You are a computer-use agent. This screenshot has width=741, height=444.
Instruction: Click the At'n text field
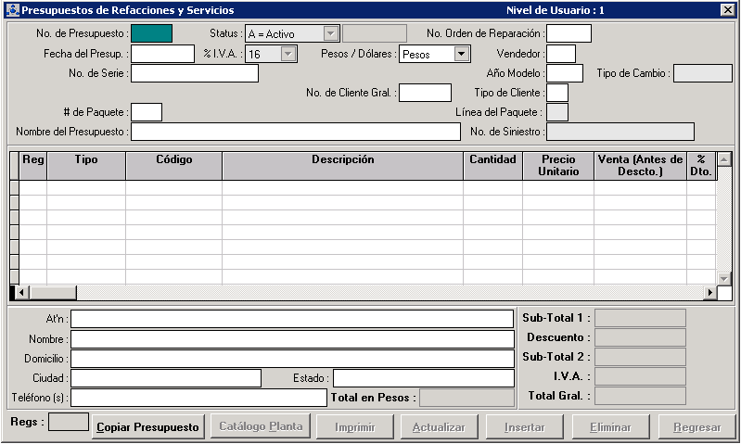[291, 319]
